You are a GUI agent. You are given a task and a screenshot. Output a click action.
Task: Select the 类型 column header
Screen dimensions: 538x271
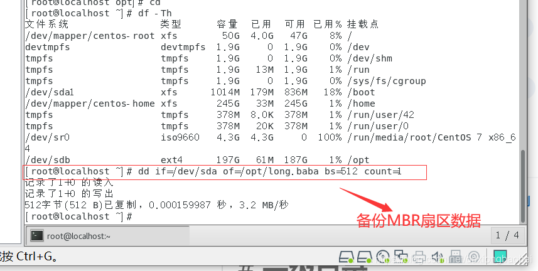click(171, 24)
